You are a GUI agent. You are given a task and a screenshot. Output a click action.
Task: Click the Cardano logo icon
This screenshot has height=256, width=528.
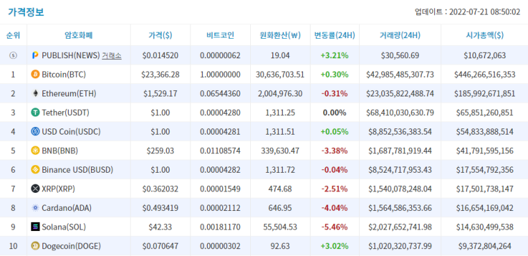[x=35, y=208]
